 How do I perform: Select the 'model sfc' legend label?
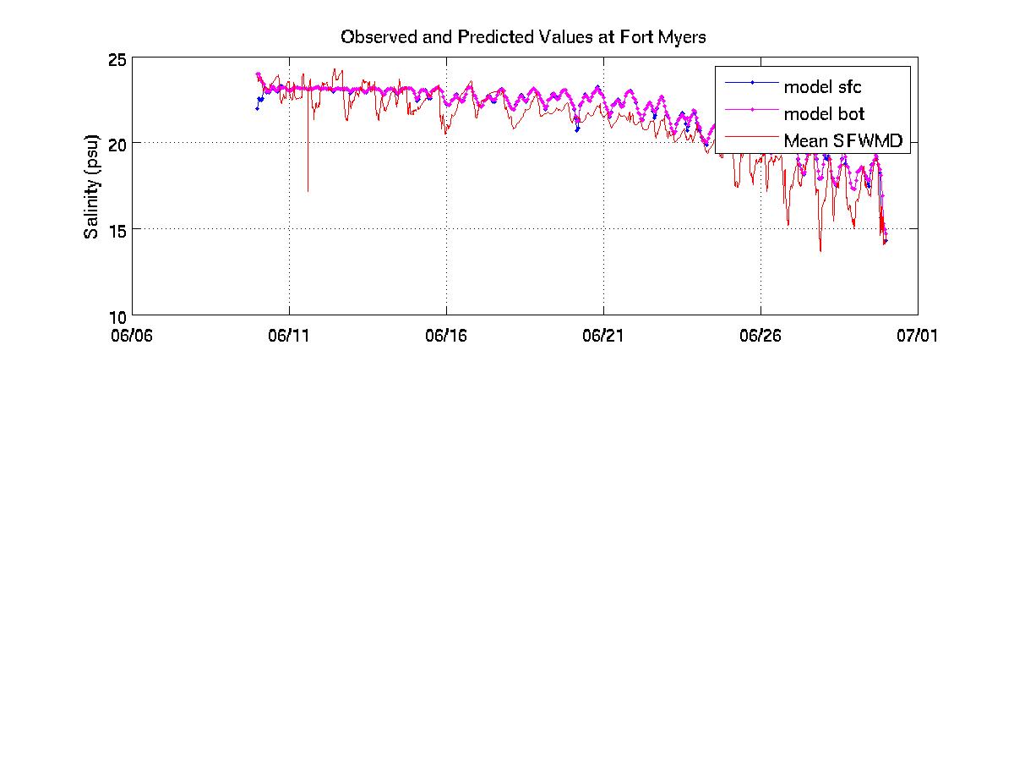tap(822, 85)
